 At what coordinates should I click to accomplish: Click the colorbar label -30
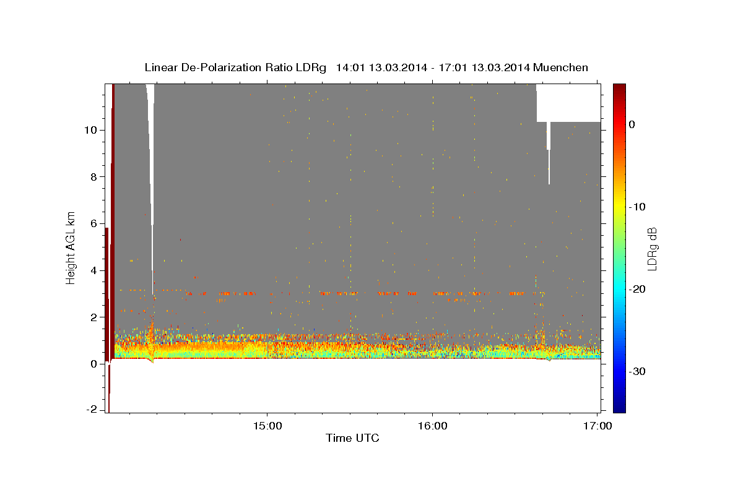pos(637,371)
